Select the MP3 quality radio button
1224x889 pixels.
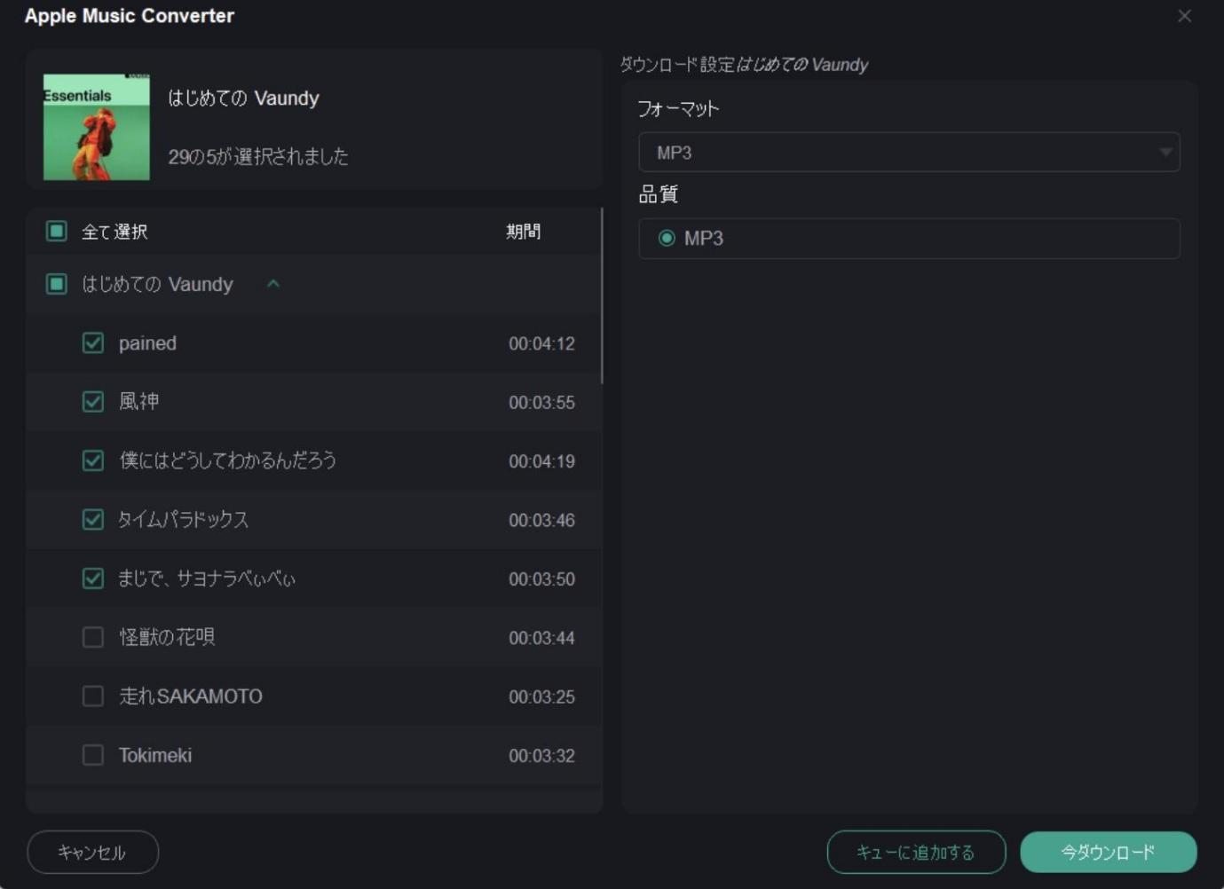(667, 238)
